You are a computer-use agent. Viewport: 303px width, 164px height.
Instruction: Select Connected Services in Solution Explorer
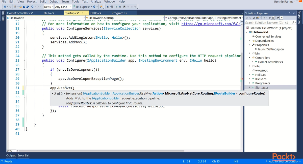[x=268, y=36]
